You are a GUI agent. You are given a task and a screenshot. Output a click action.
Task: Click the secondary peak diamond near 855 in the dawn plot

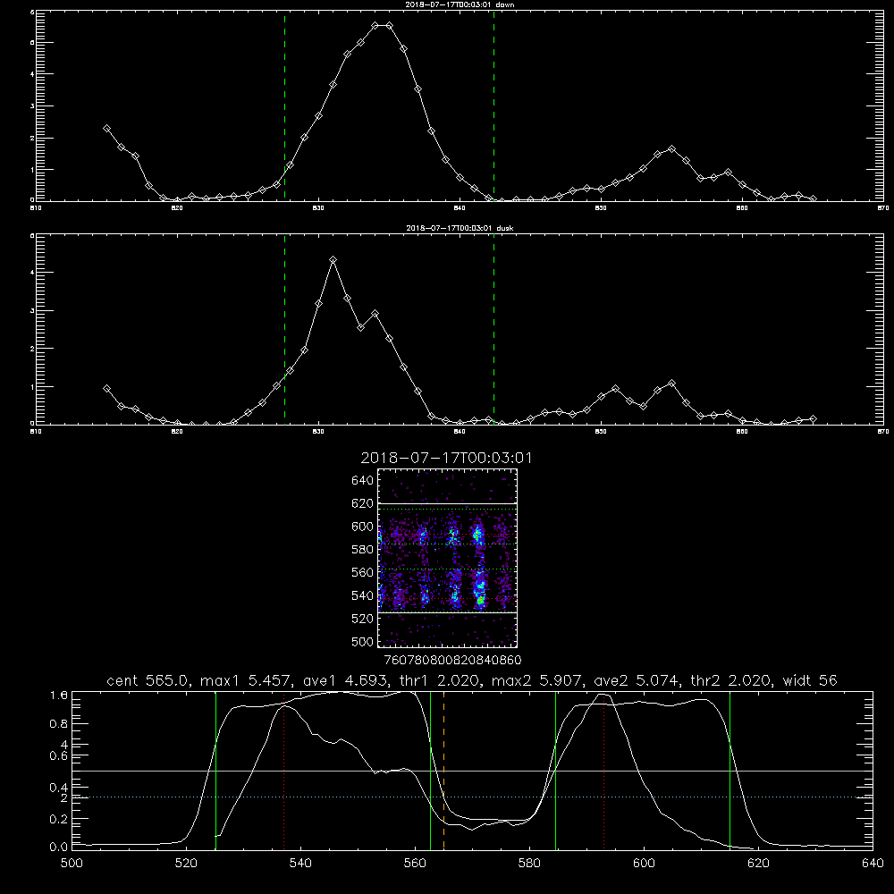[x=671, y=148]
